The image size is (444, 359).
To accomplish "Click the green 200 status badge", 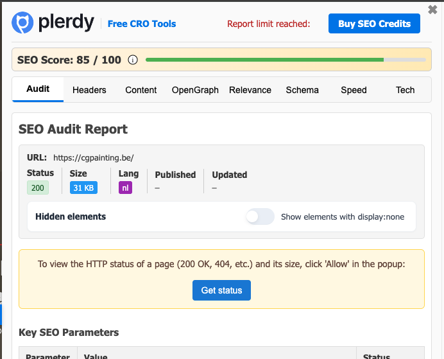I will tap(38, 188).
